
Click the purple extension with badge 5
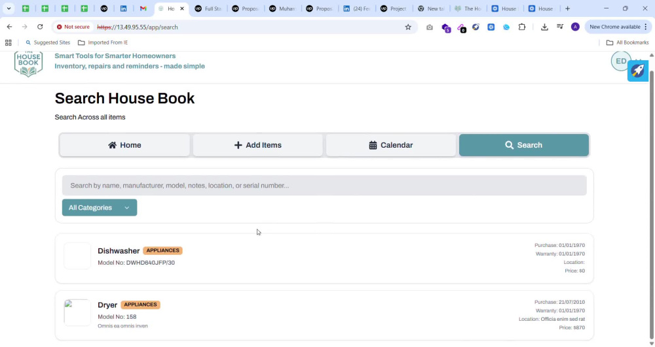coord(445,27)
